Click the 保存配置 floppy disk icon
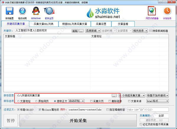This screenshot has width=177, height=129. (9, 12)
